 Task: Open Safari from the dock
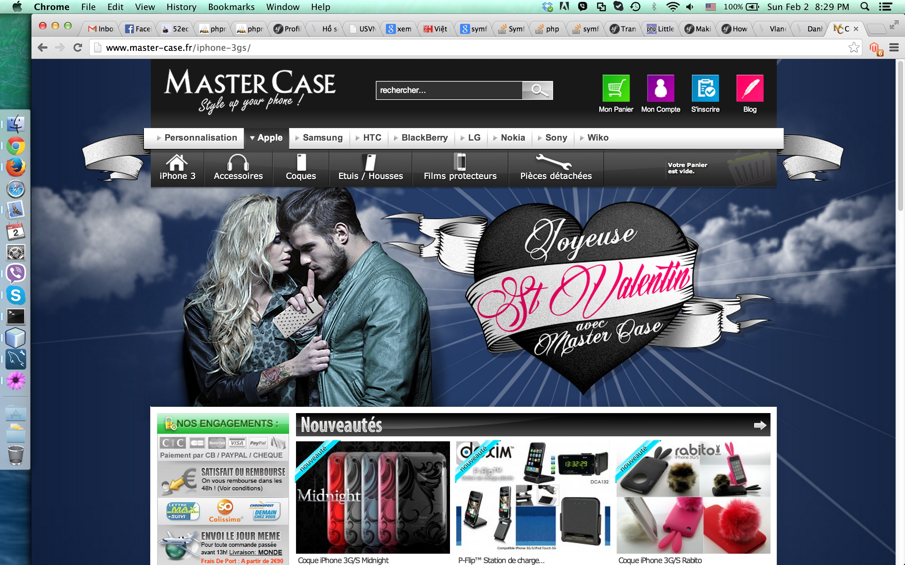click(16, 189)
